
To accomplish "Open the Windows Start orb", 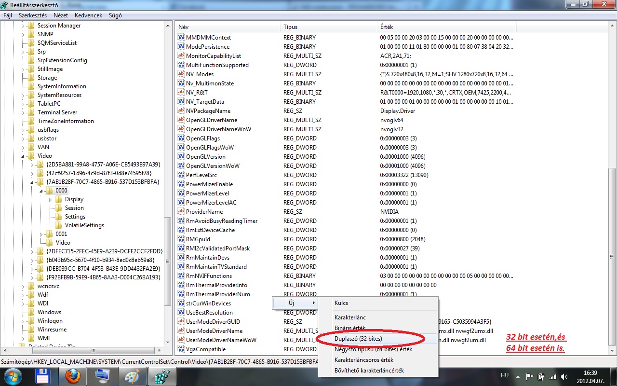I will pos(13,376).
